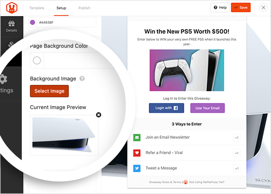
Task: Remove the current image preview
Action: point(98,115)
